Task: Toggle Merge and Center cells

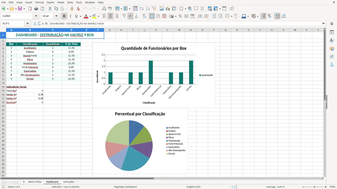Action: pyautogui.click(x=152, y=16)
